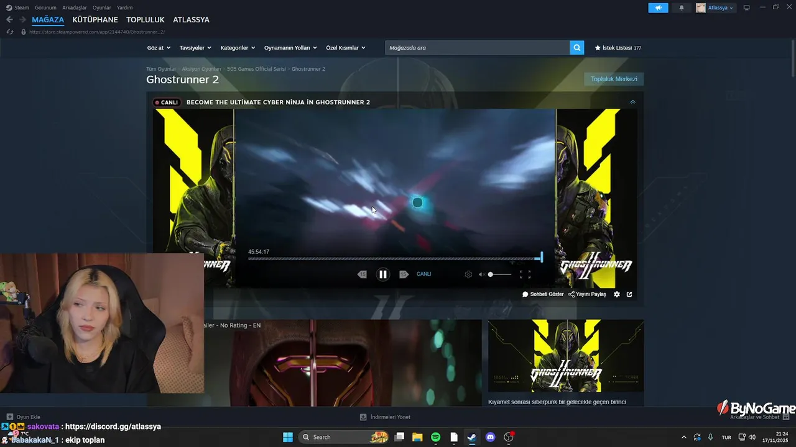Viewport: 796px width, 447px height.
Task: Open Task View on the taskbar
Action: click(x=400, y=437)
